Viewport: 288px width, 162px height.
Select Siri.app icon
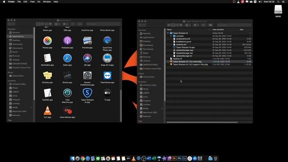click(x=87, y=58)
